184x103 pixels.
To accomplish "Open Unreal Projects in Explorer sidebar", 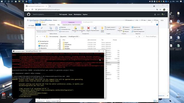I will point(44,43).
